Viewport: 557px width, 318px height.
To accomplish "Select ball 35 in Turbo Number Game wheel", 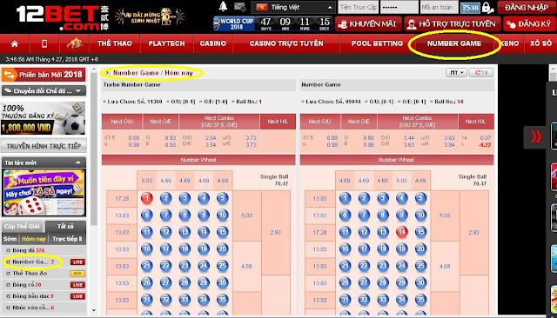I will pos(223,299).
